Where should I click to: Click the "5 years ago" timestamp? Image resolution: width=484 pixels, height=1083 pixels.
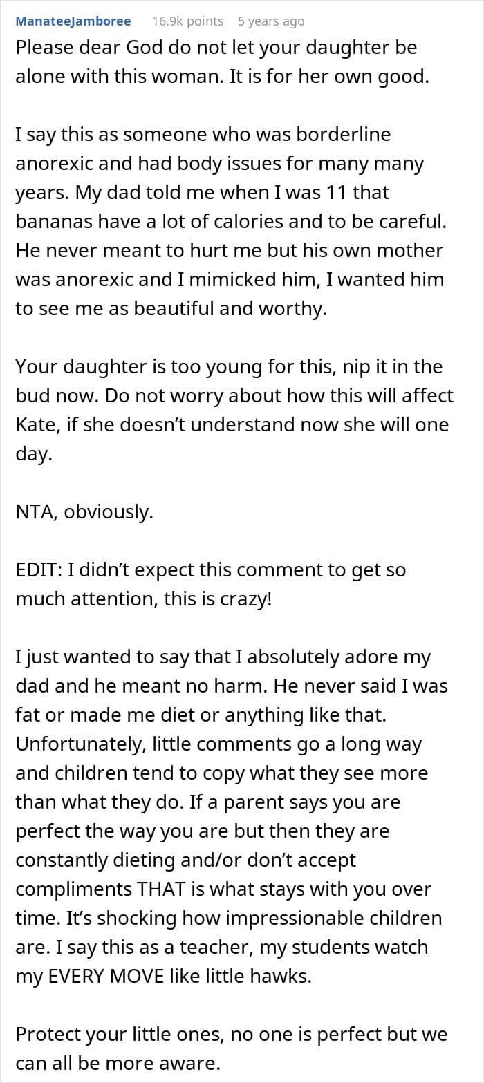click(270, 21)
